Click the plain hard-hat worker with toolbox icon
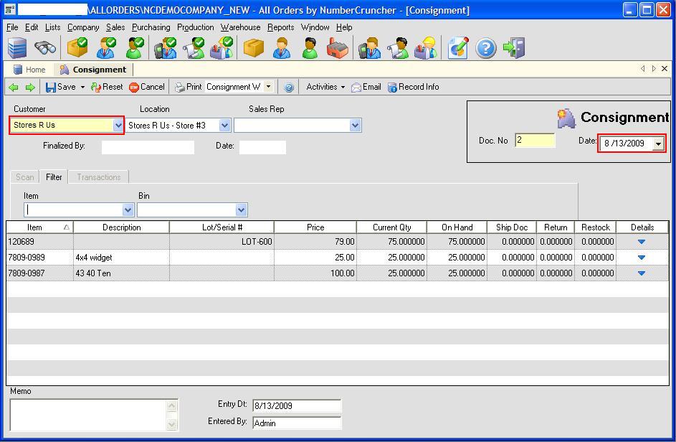 (426, 47)
